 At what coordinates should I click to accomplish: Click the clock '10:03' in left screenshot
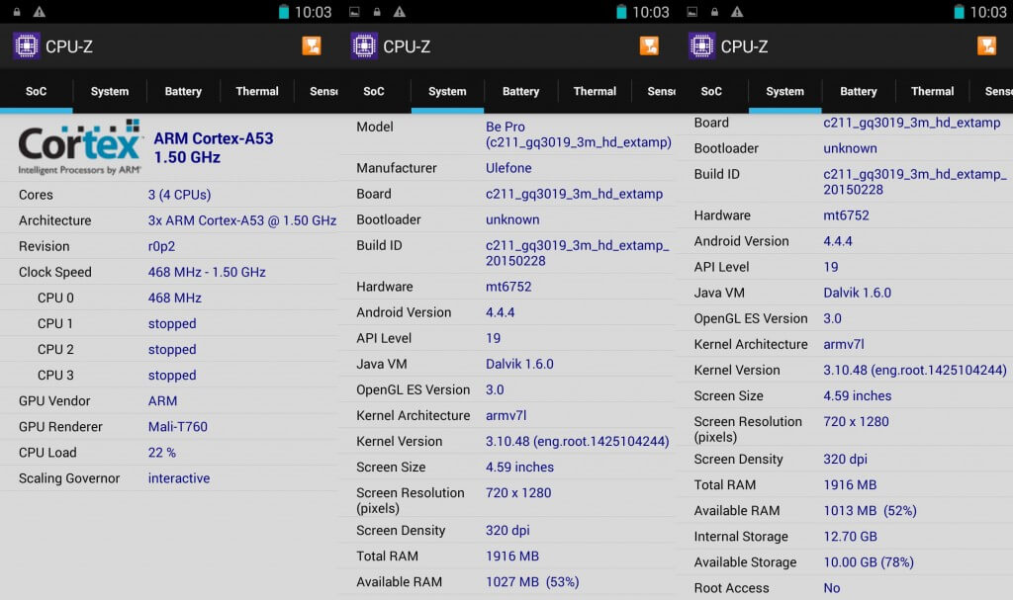pos(313,12)
